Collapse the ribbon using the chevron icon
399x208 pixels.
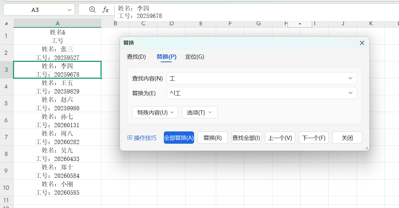click(300, 23)
